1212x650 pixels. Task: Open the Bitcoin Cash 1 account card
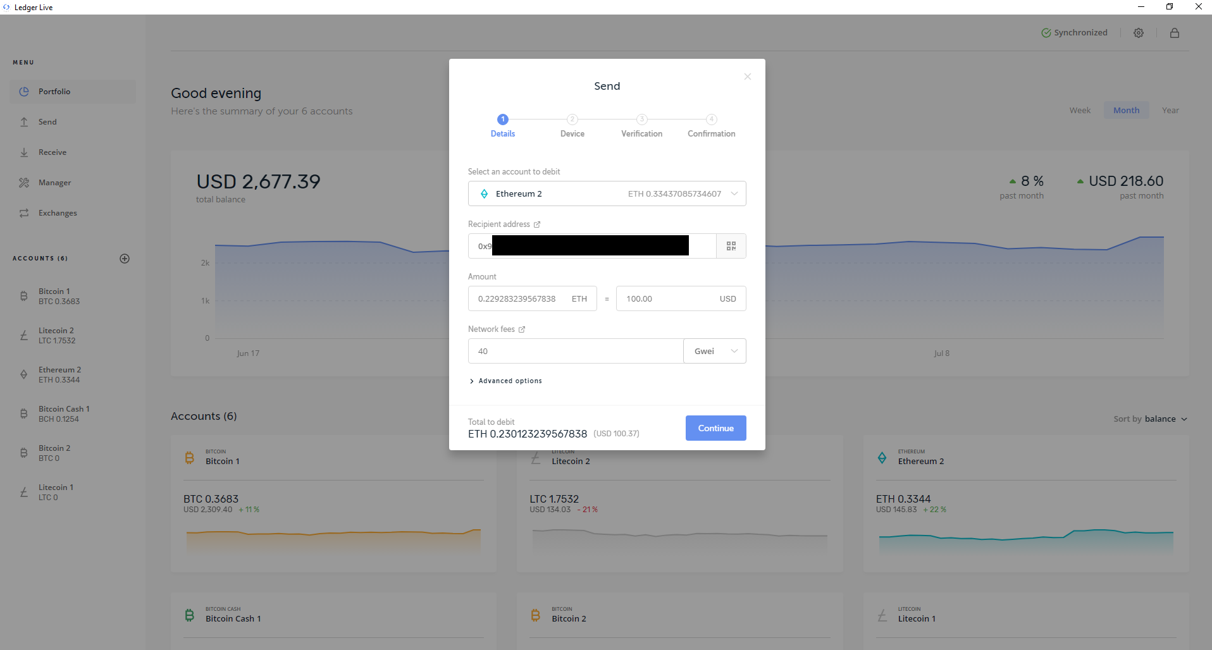pos(333,621)
